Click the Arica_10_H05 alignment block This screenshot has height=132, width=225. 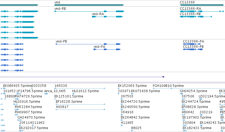coord(46,94)
